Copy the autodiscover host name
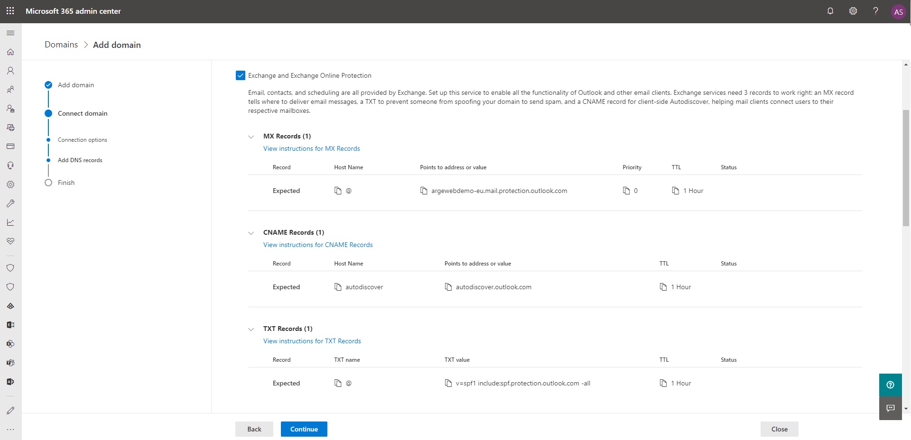The image size is (911, 440). tap(338, 287)
